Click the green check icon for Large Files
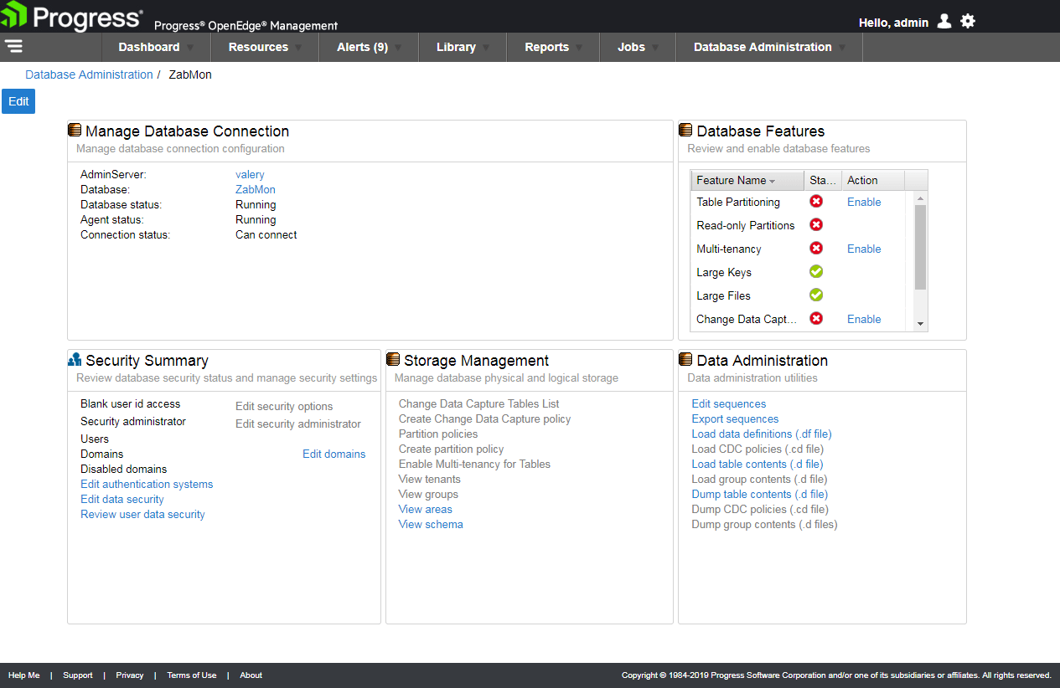The width and height of the screenshot is (1060, 688). pos(816,295)
